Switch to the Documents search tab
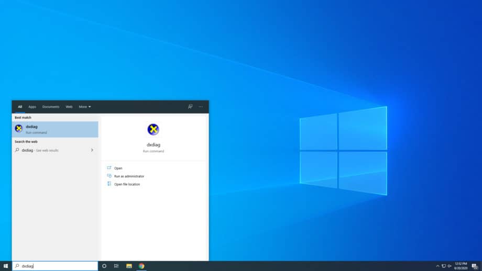The image size is (482, 271). click(x=51, y=107)
